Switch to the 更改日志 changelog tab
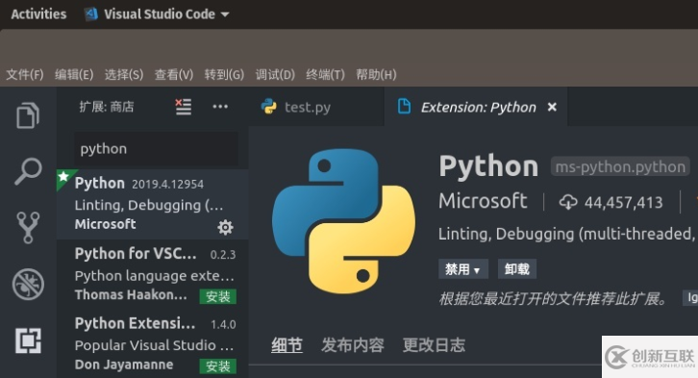The width and height of the screenshot is (698, 378). (434, 345)
